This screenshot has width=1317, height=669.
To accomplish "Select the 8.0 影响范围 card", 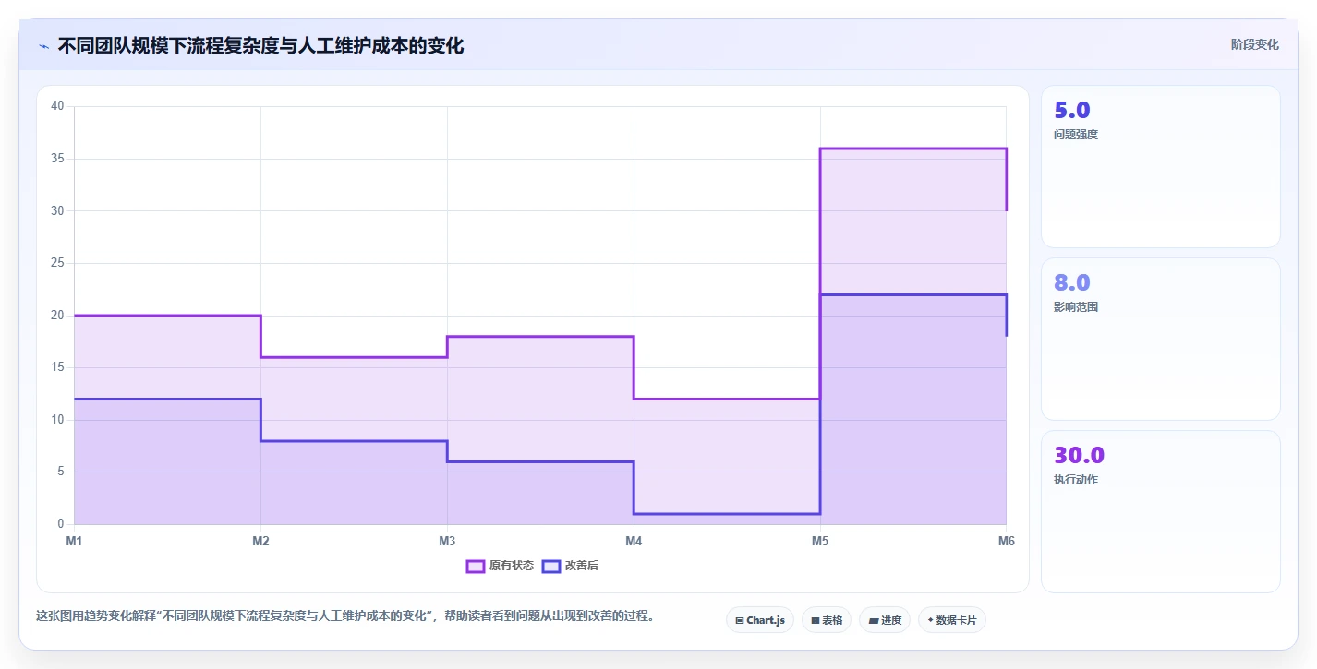I will 1161,340.
